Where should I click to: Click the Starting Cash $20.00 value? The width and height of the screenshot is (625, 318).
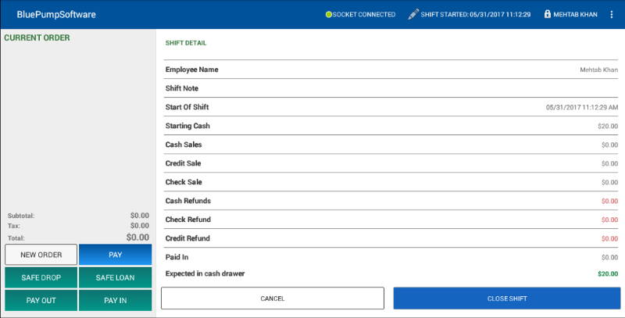(608, 126)
